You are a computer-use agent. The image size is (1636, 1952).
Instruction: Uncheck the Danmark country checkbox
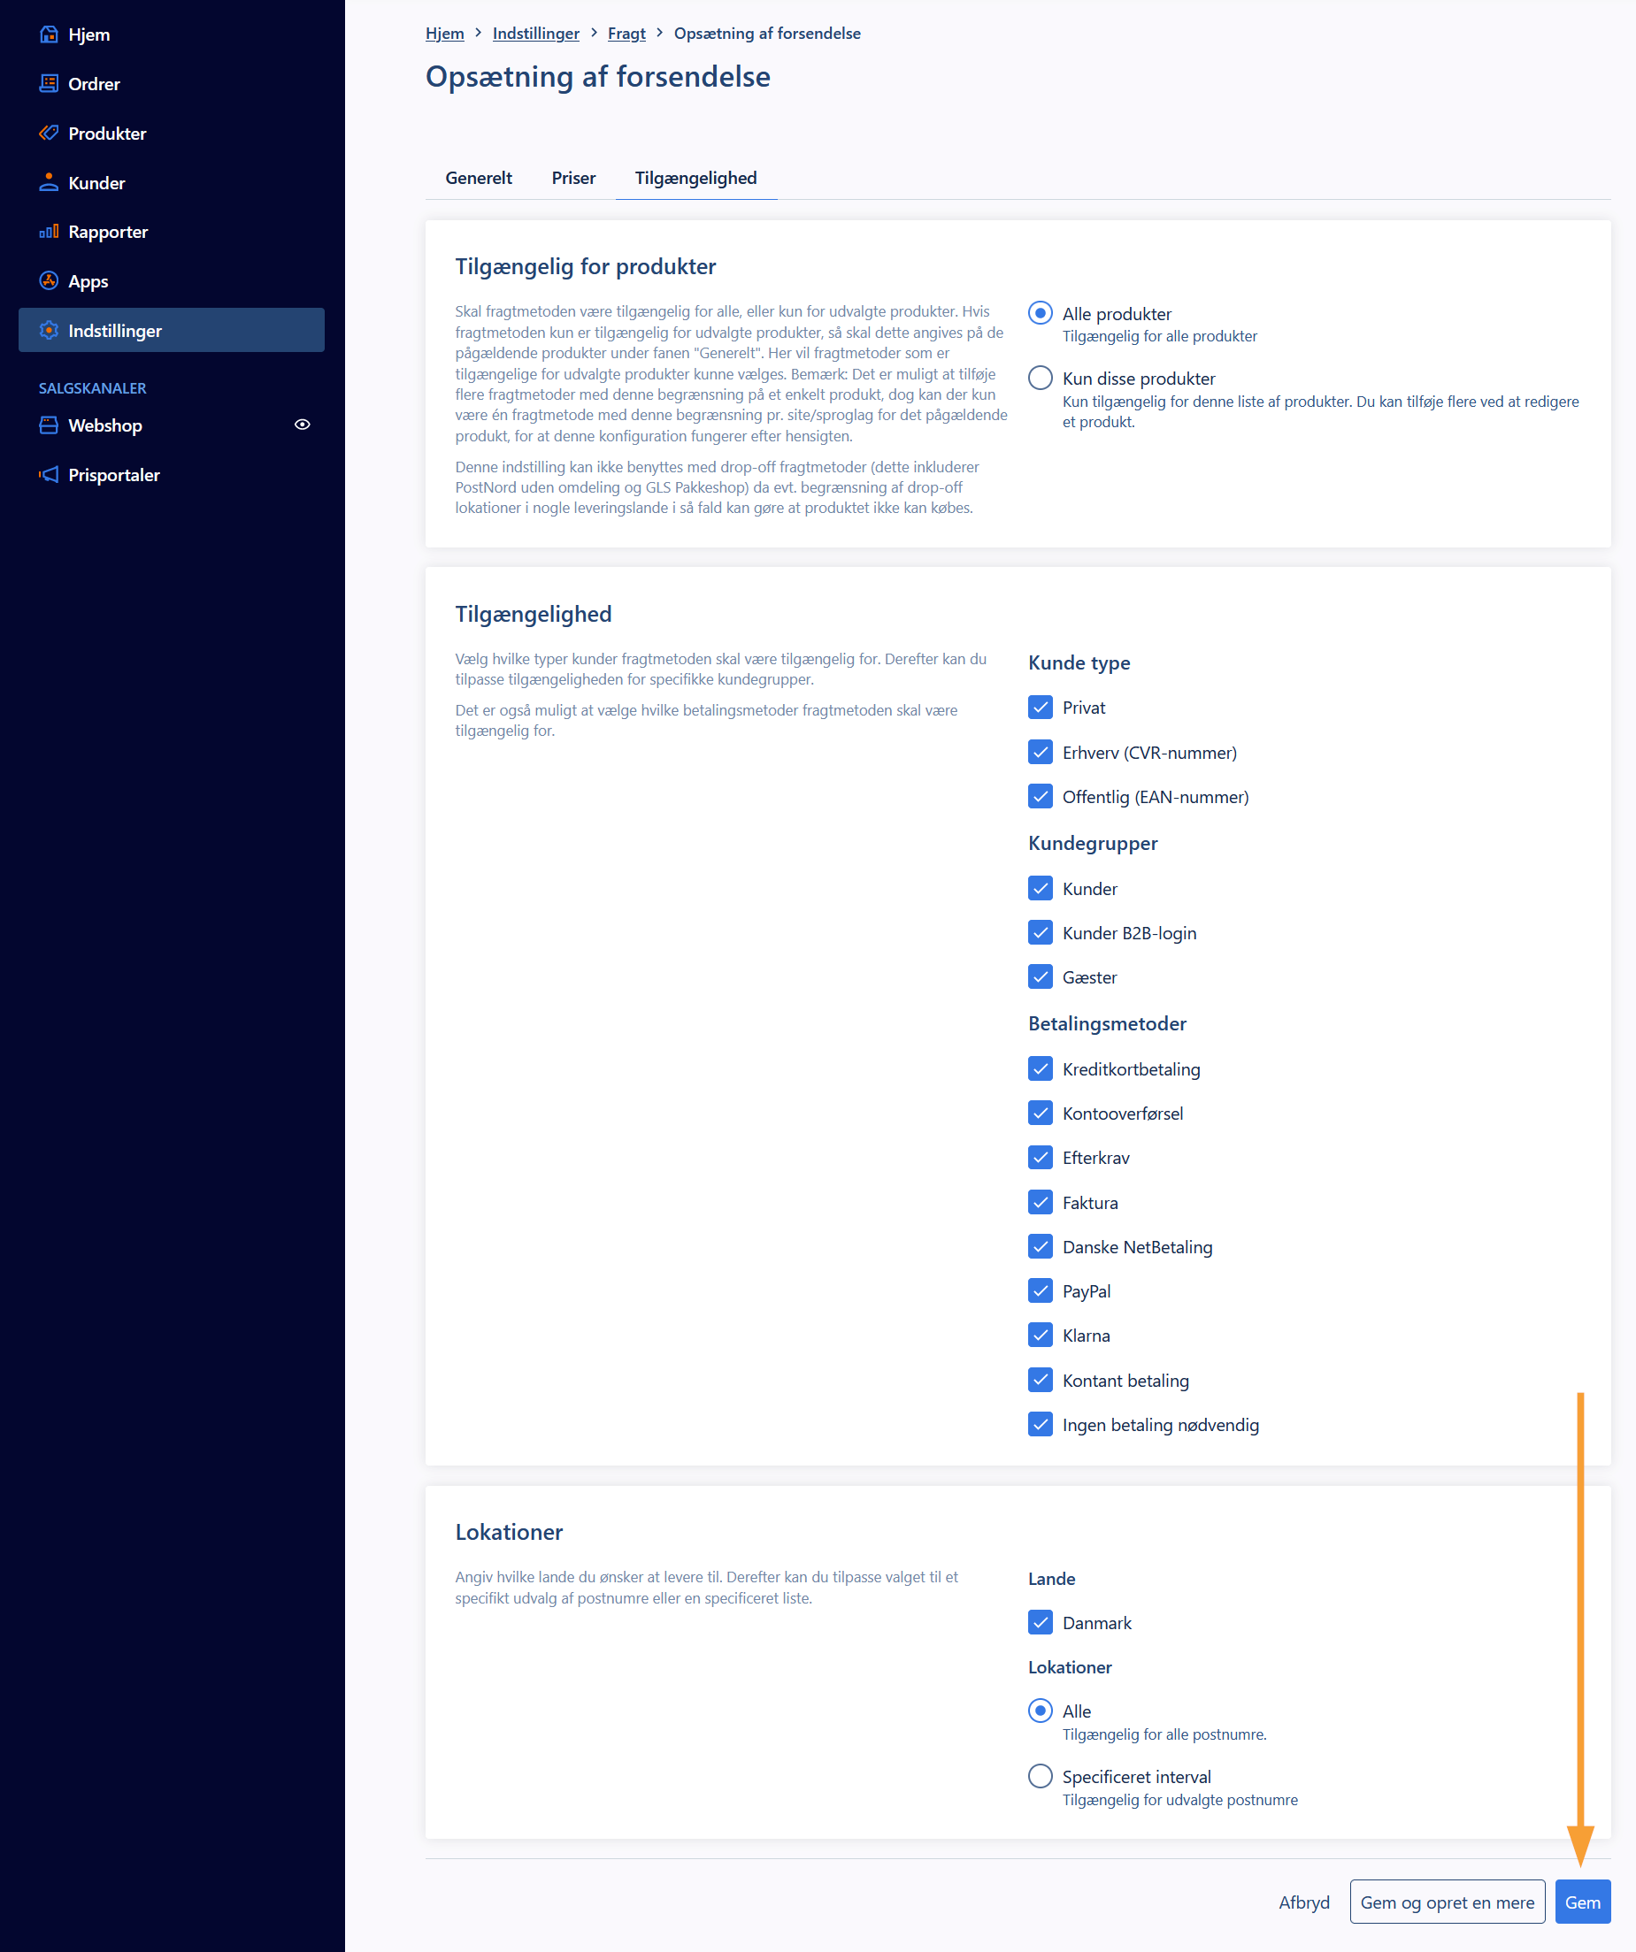pyautogui.click(x=1040, y=1623)
